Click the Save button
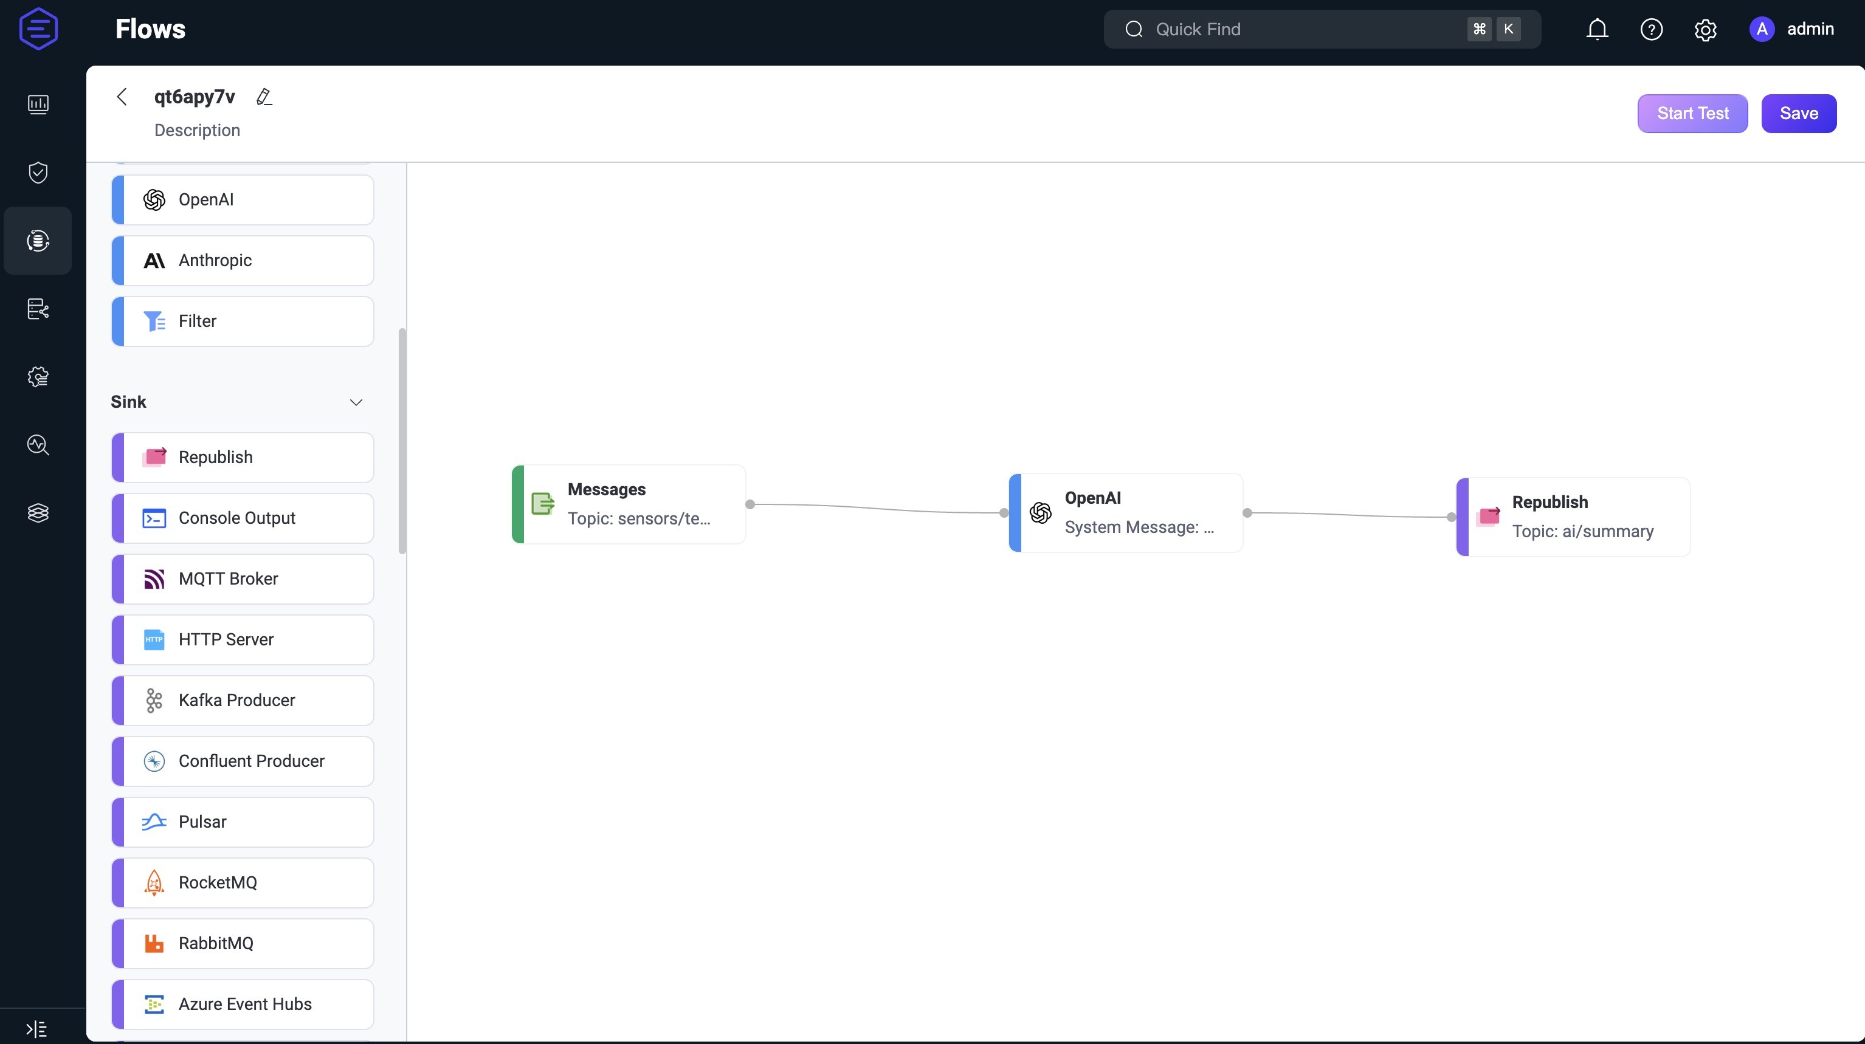 pyautogui.click(x=1799, y=114)
